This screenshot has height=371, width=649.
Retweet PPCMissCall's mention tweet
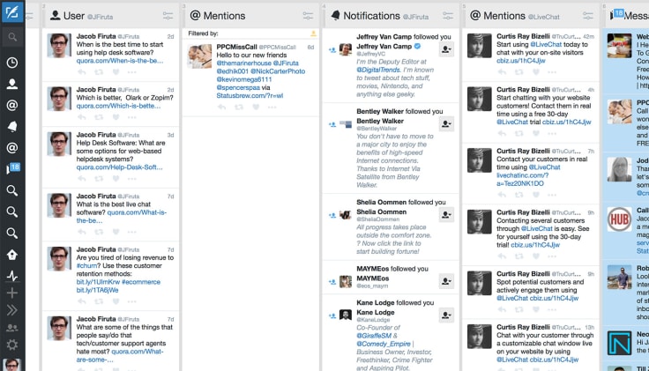pyautogui.click(x=239, y=108)
